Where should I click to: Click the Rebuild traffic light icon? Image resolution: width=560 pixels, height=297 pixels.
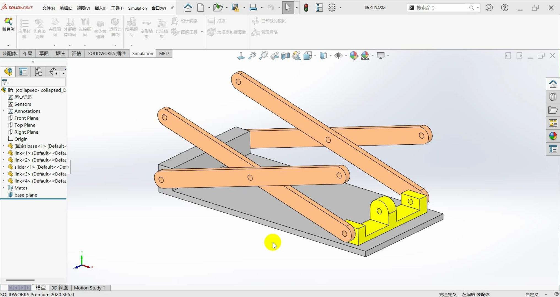(306, 8)
